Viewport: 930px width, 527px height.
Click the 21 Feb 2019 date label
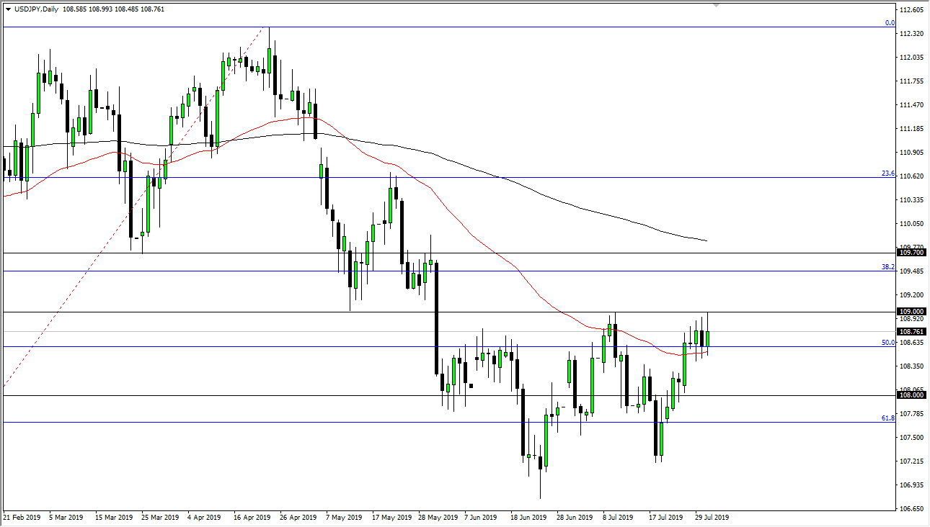pos(22,517)
